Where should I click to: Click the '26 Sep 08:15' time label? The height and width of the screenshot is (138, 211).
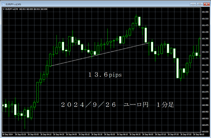coord(199,134)
